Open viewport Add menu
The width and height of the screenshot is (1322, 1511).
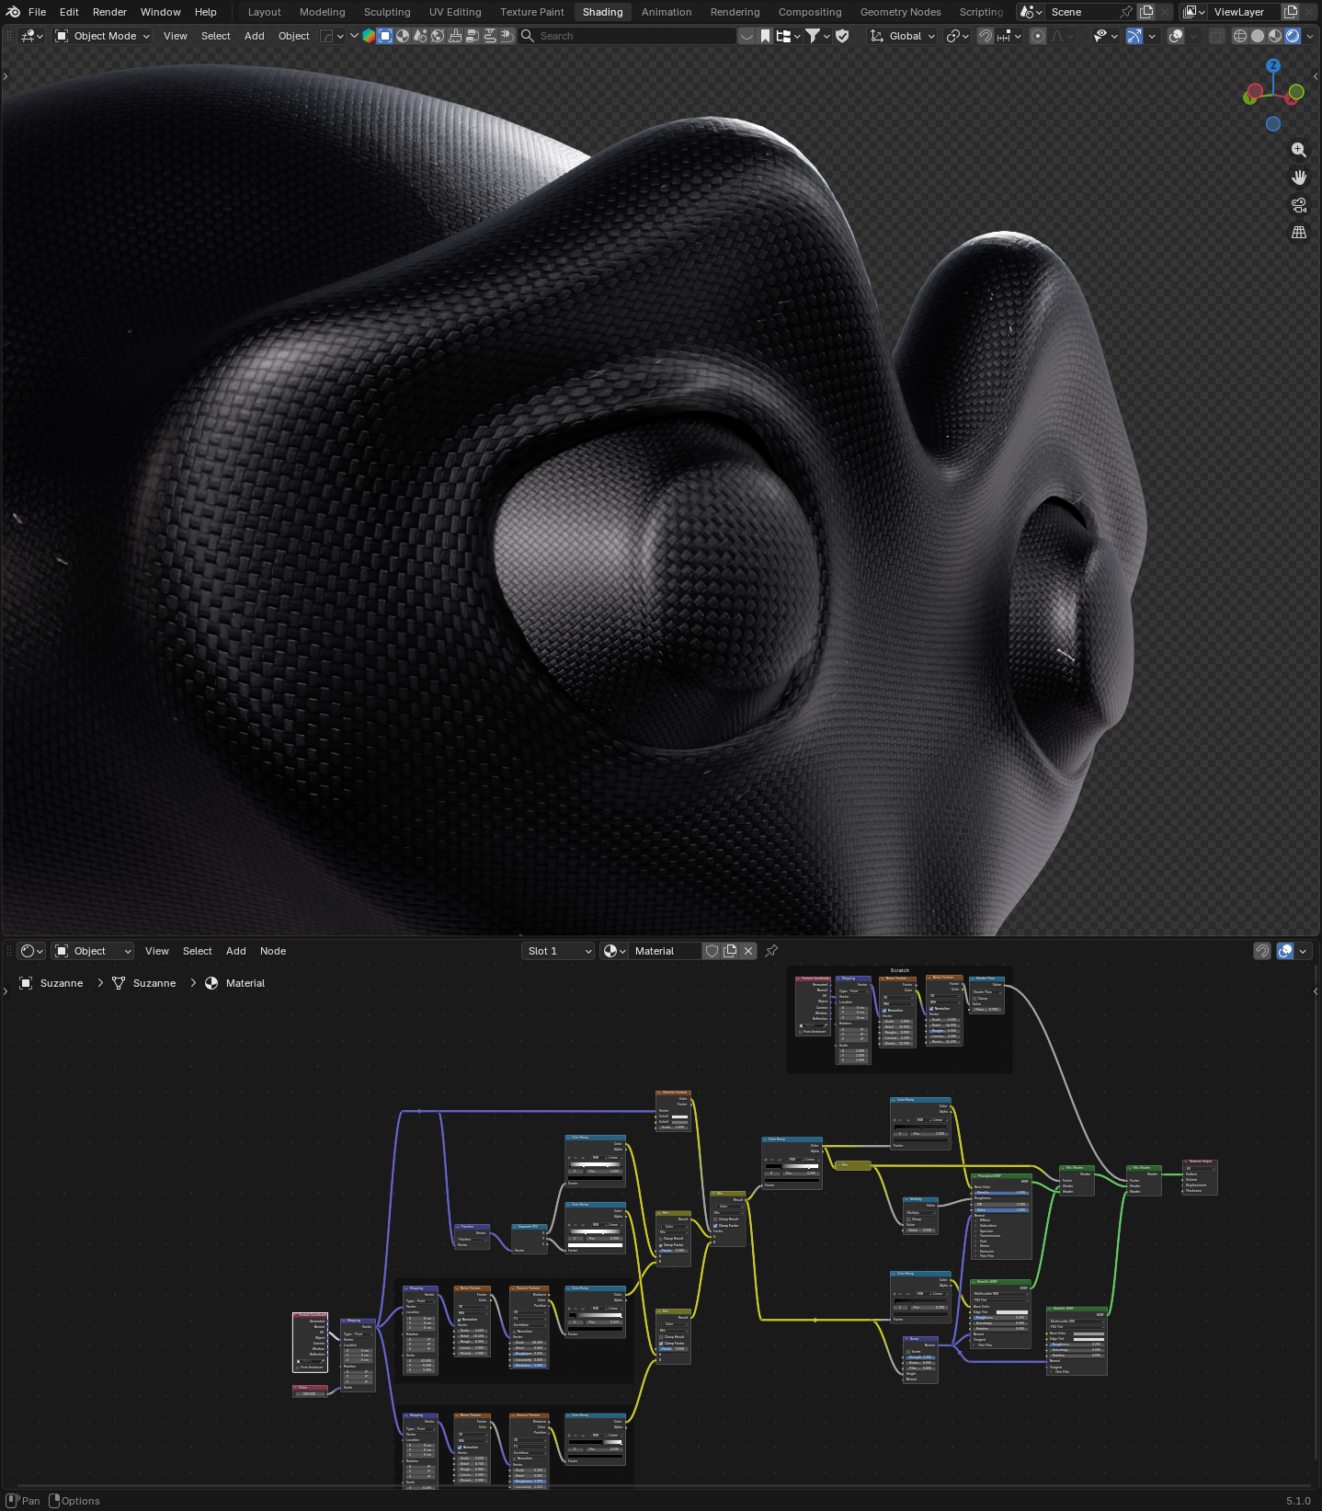255,36
